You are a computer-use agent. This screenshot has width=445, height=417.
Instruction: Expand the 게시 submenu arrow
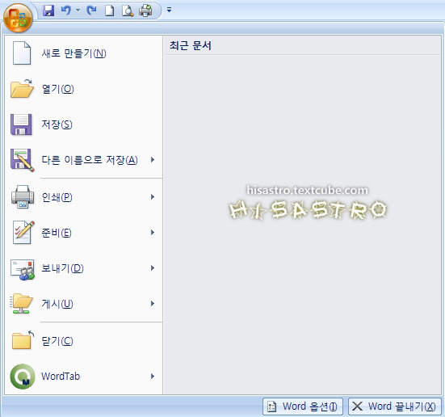(153, 303)
